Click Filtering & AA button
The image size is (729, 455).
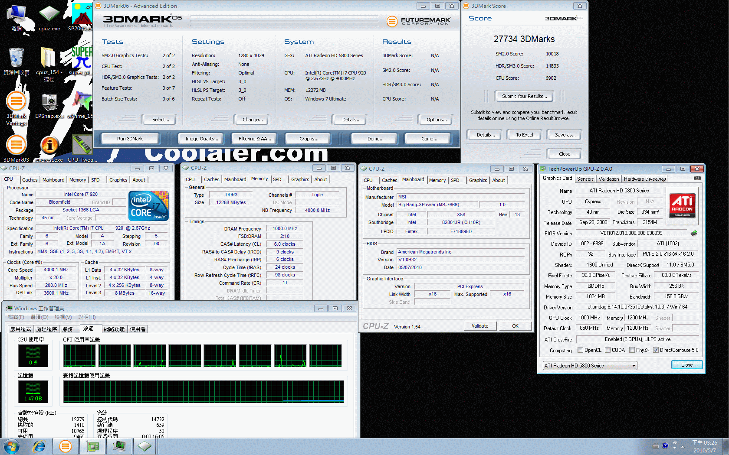255,139
